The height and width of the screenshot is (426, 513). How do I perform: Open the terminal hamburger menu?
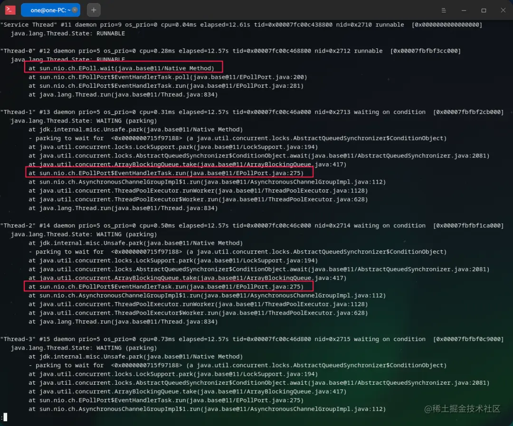tap(444, 10)
